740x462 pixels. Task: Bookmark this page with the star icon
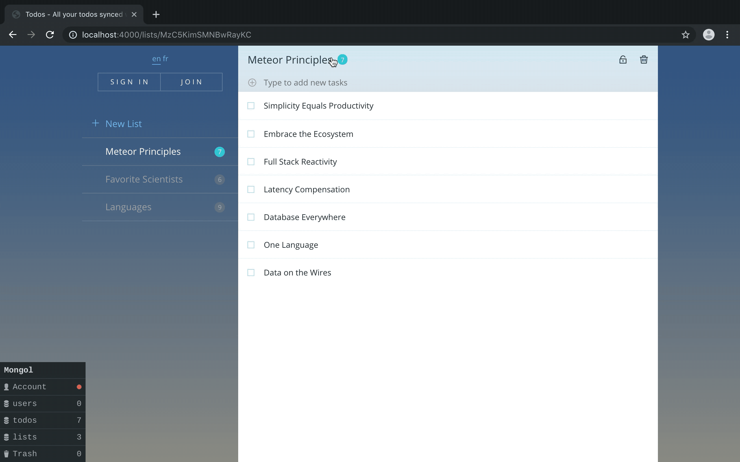click(x=686, y=35)
